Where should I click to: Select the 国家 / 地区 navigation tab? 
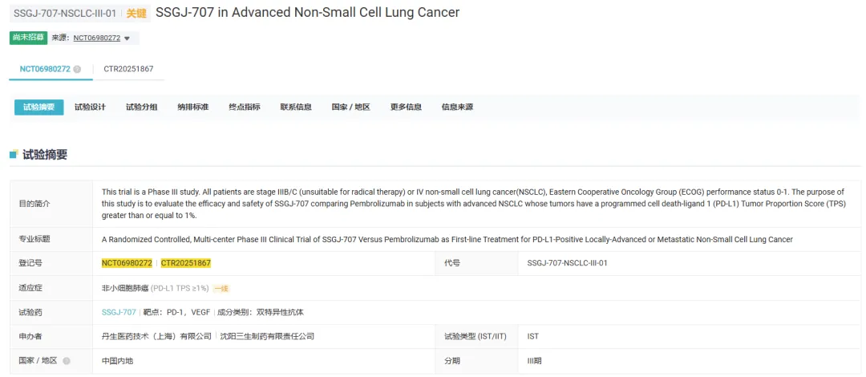tap(350, 107)
